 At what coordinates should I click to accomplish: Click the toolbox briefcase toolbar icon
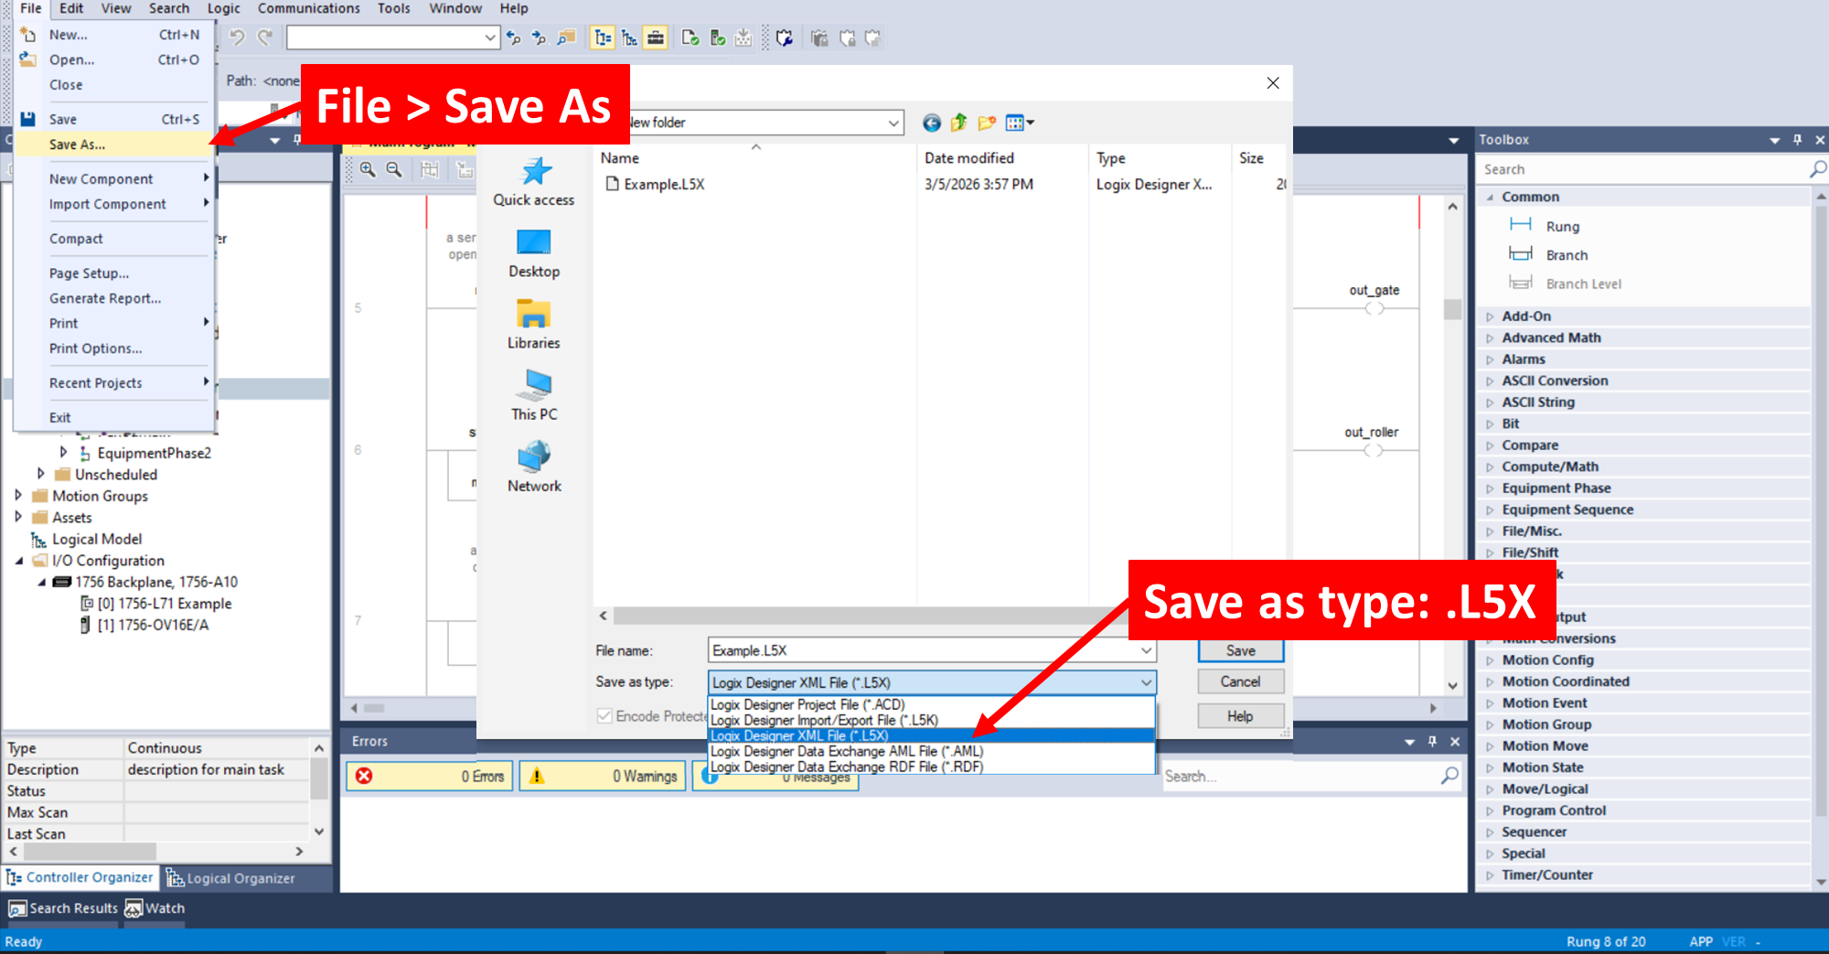coord(656,38)
